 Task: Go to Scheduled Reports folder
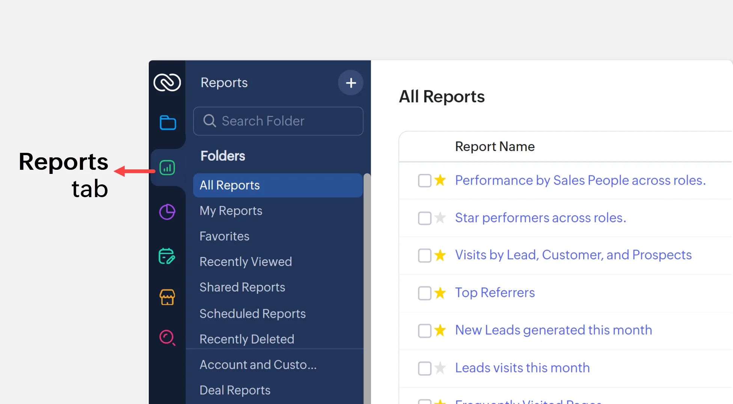pyautogui.click(x=252, y=314)
